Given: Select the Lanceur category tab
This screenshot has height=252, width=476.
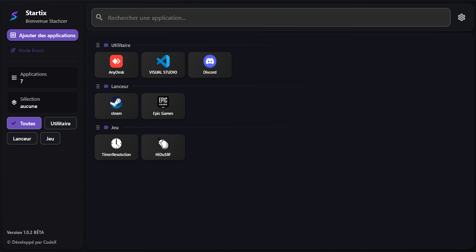Looking at the screenshot, I should point(22,138).
